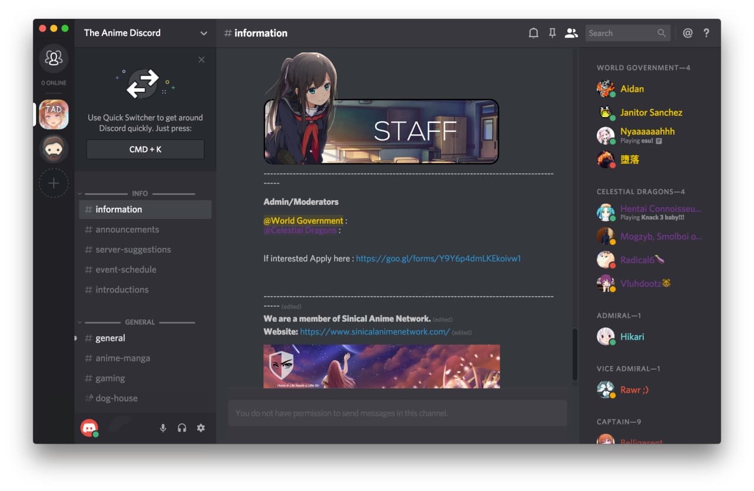Collapse the INFO channel category
754x491 pixels.
pos(140,193)
